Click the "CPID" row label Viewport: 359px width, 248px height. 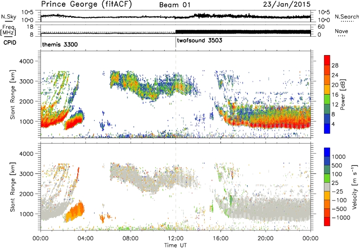coord(10,43)
